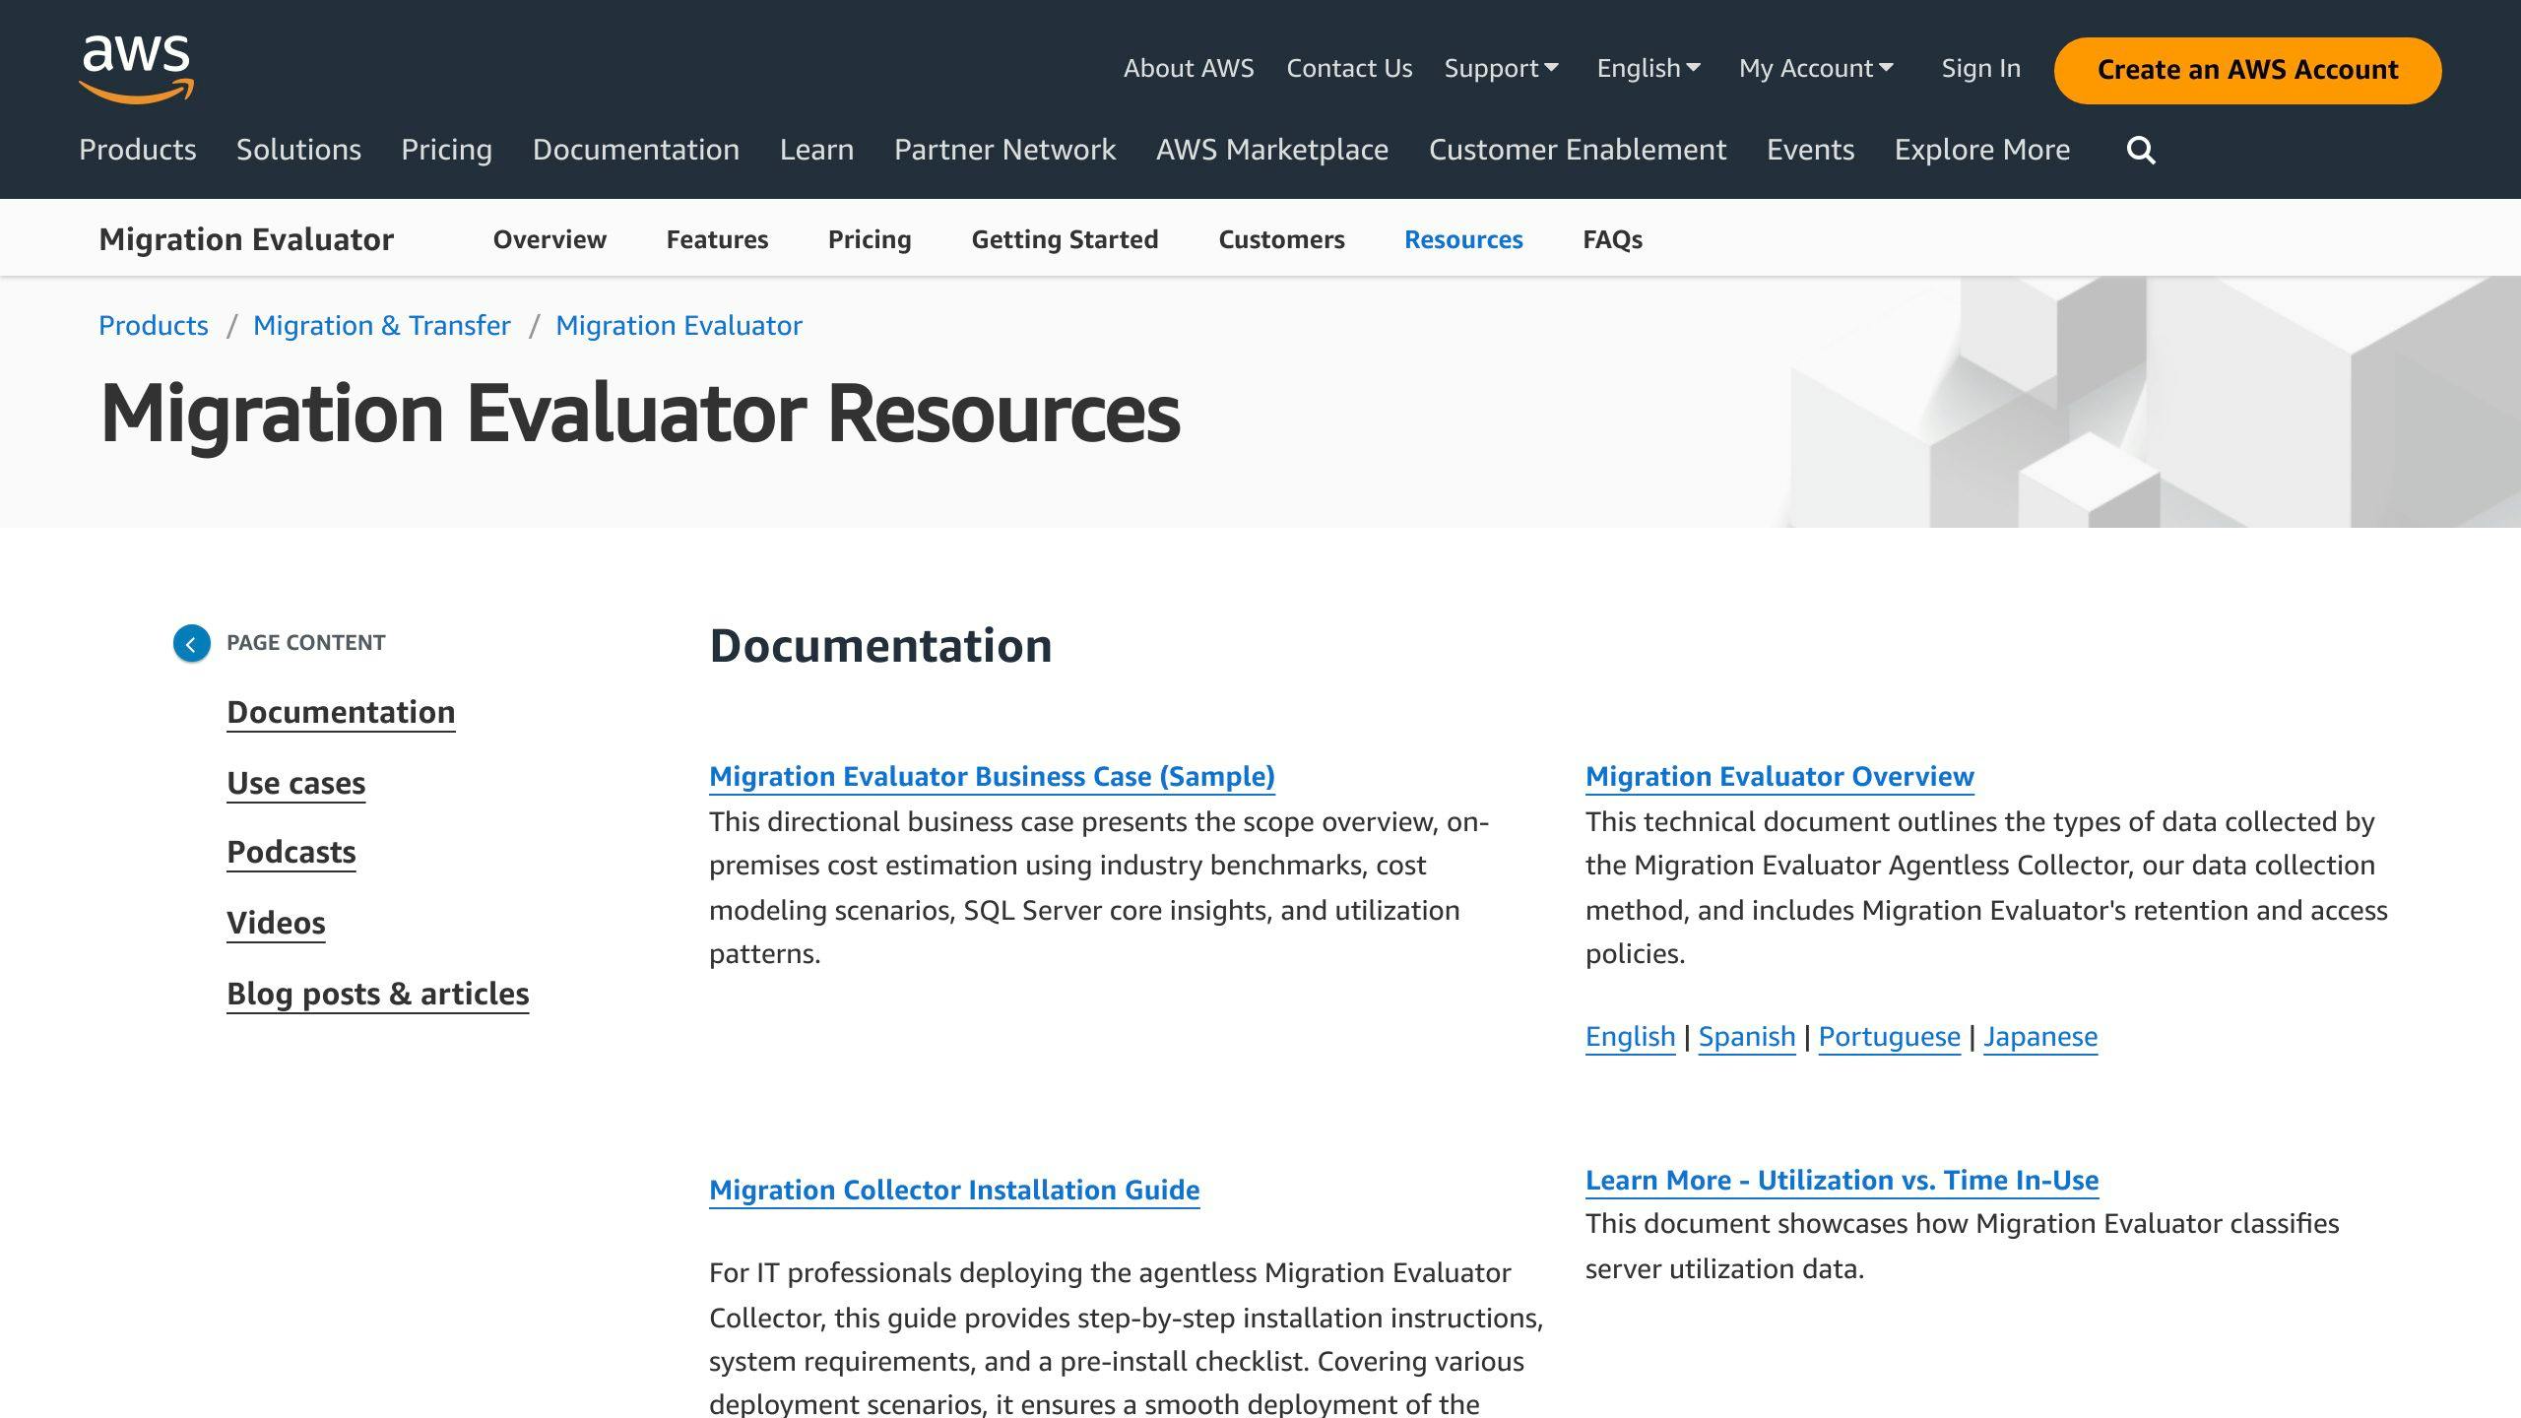The image size is (2521, 1418).
Task: Open the top-bar Pricing menu
Action: (446, 150)
